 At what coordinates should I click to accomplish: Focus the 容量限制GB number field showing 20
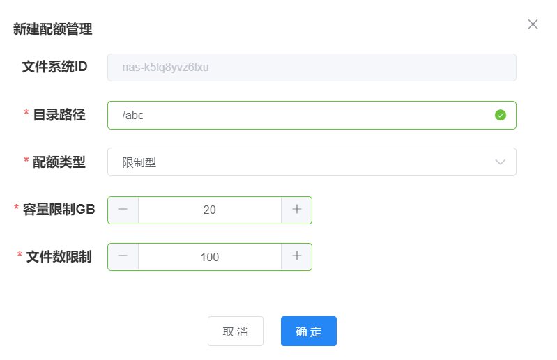tap(209, 210)
